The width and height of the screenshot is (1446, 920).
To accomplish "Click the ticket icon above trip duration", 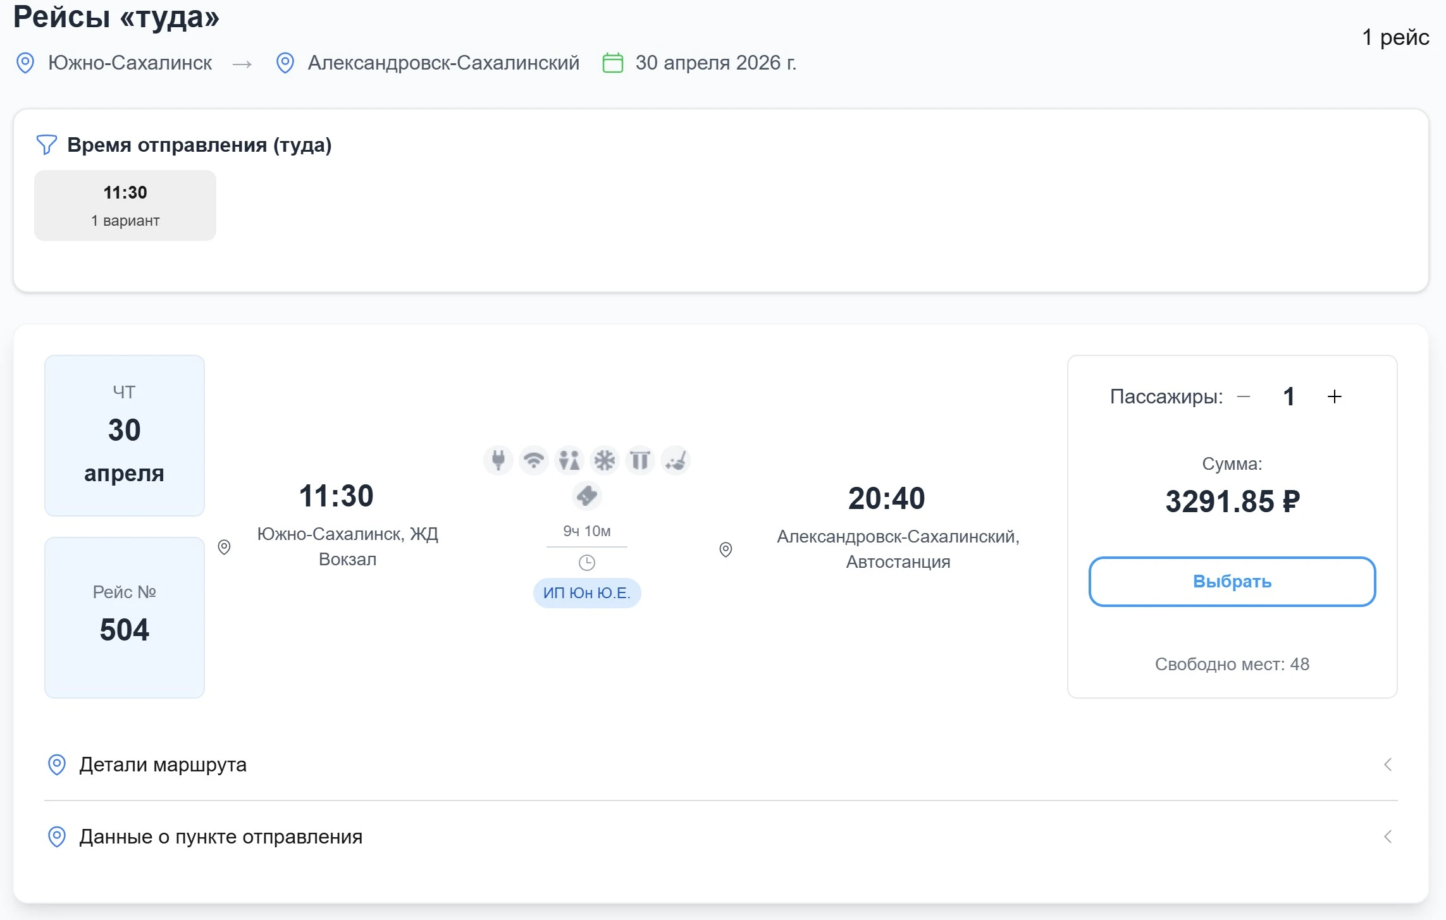I will [x=587, y=496].
